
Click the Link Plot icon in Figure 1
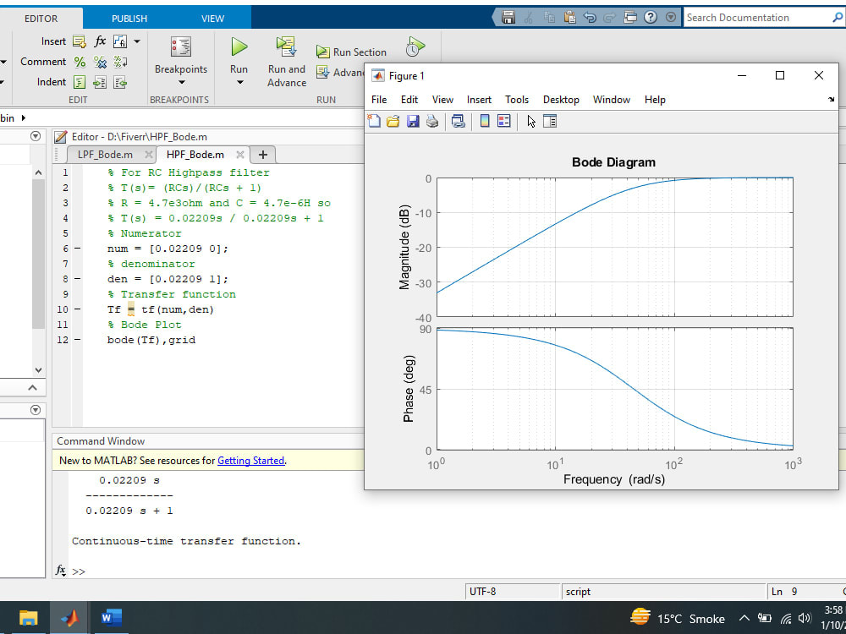click(x=458, y=121)
